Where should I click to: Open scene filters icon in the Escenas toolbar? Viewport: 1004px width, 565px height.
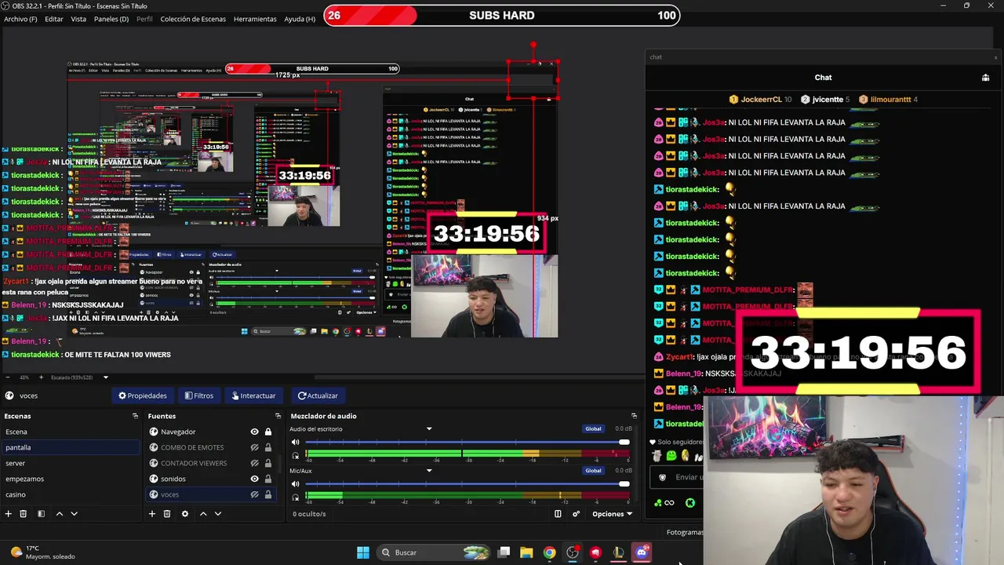click(x=41, y=514)
